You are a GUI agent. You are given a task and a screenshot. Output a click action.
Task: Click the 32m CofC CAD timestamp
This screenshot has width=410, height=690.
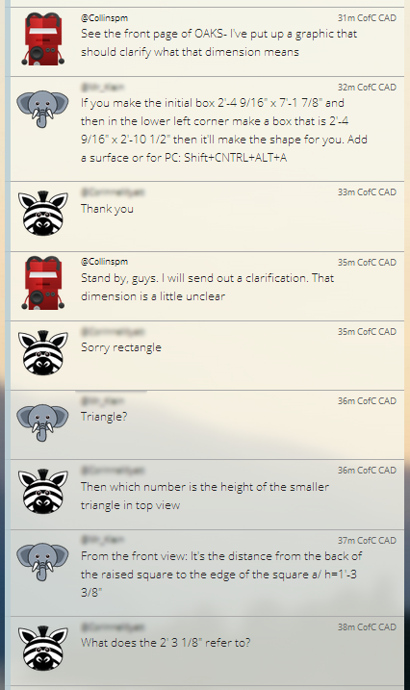pyautogui.click(x=367, y=88)
